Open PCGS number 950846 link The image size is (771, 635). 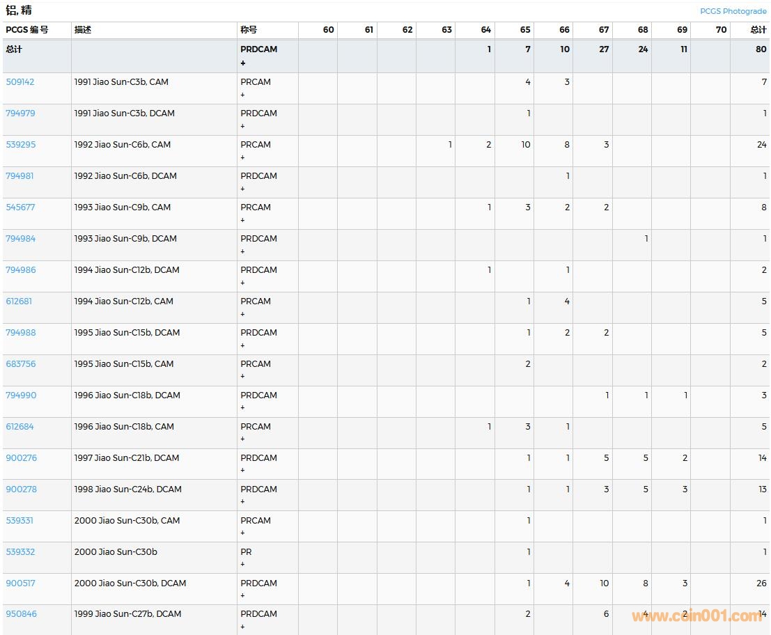point(21,614)
